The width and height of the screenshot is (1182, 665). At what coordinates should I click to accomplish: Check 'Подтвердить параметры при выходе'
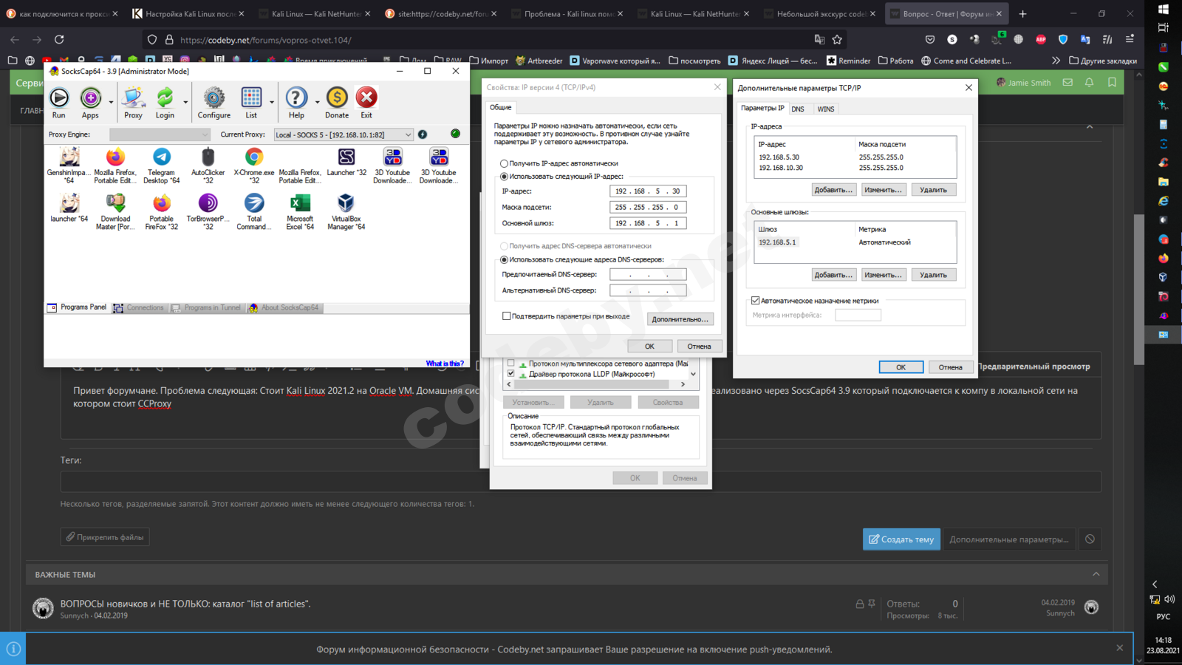506,316
